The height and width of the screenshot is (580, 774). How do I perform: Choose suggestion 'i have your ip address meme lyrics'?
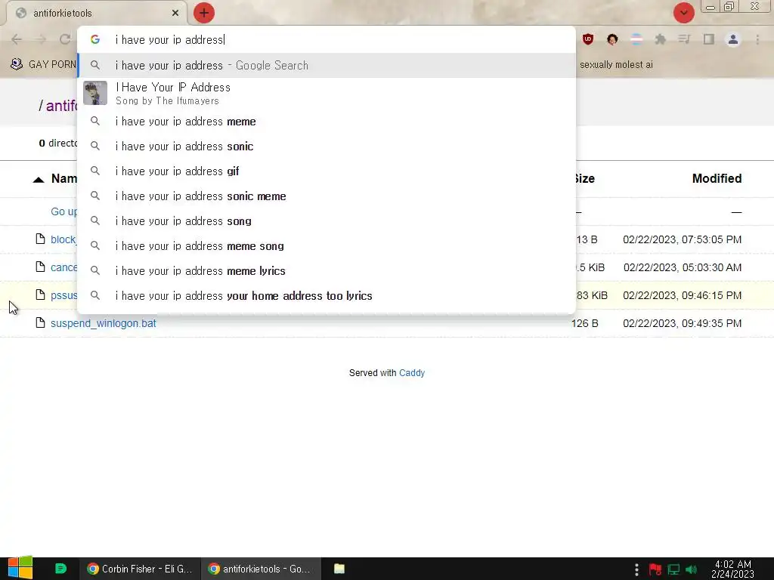pyautogui.click(x=327, y=271)
